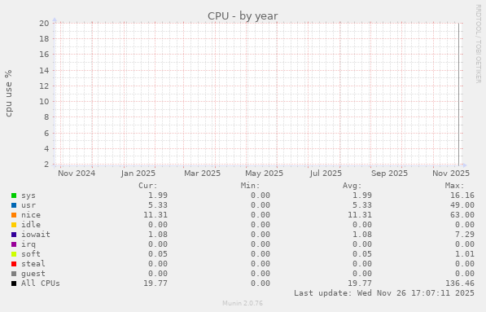Click the dark blue iowait swatch
The height and width of the screenshot is (312, 486).
pyautogui.click(x=14, y=235)
